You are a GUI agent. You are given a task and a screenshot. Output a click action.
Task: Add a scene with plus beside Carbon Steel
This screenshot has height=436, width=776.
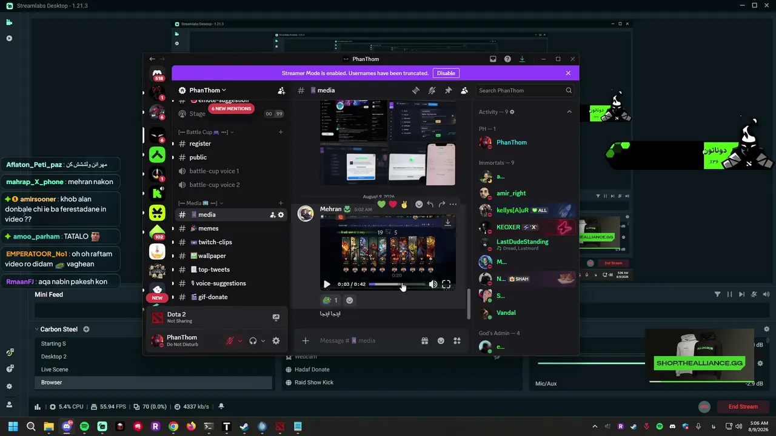(86, 329)
